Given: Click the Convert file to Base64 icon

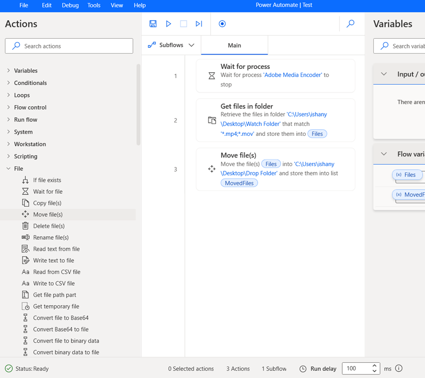Looking at the screenshot, I should tap(25, 318).
